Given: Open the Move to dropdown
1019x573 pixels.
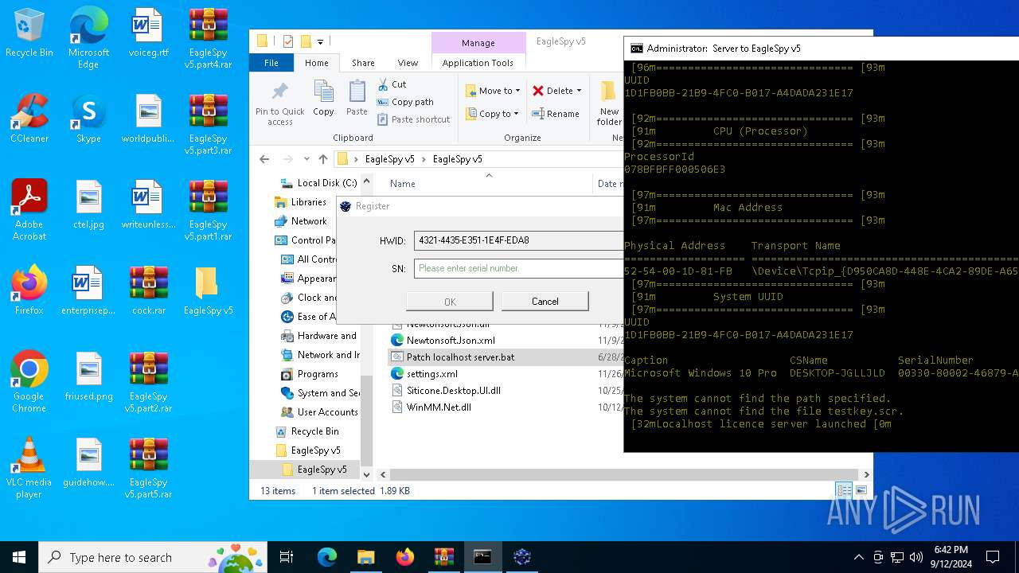Looking at the screenshot, I should point(493,91).
